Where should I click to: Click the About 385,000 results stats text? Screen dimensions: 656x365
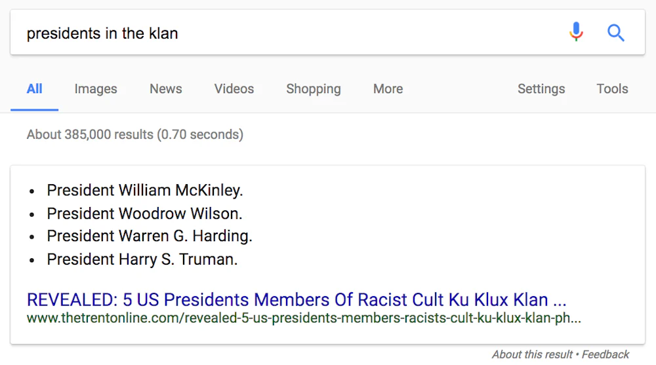[x=135, y=135]
